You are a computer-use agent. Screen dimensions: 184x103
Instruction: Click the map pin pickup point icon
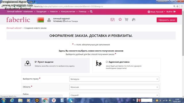pyautogui.click(x=28, y=64)
